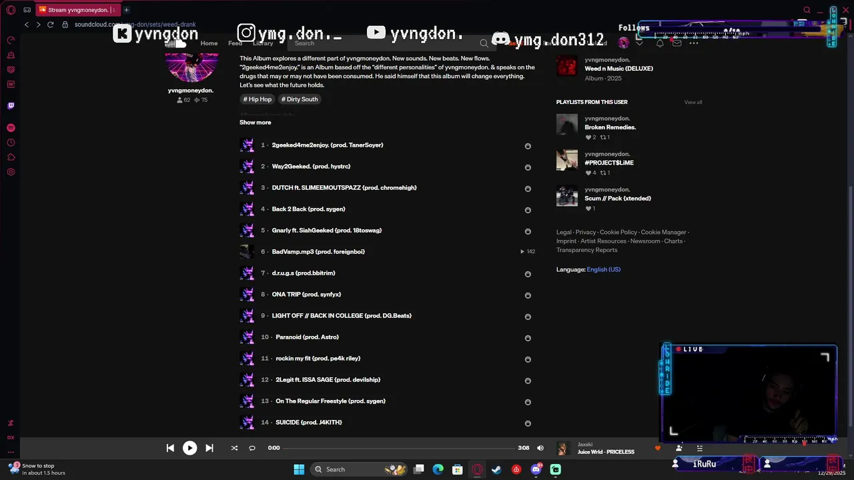The width and height of the screenshot is (854, 480).
Task: Open Juice Wrld - PRICELESS now playing title
Action: (x=606, y=452)
